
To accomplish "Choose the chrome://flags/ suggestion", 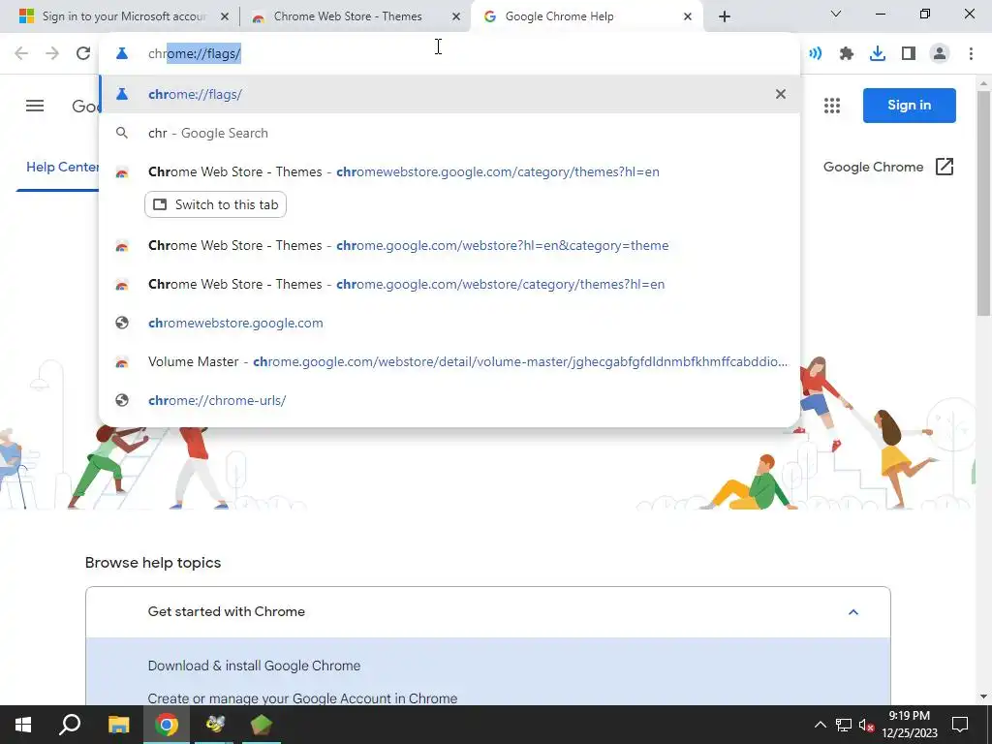I will (x=449, y=94).
